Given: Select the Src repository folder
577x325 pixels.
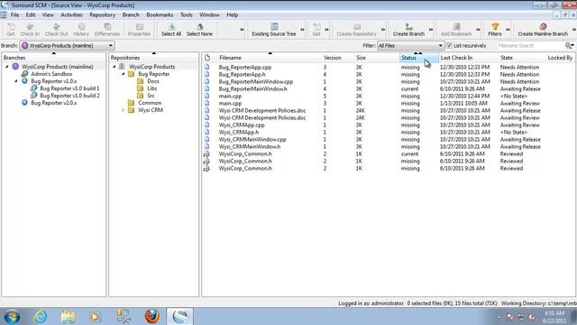Looking at the screenshot, I should click(151, 96).
